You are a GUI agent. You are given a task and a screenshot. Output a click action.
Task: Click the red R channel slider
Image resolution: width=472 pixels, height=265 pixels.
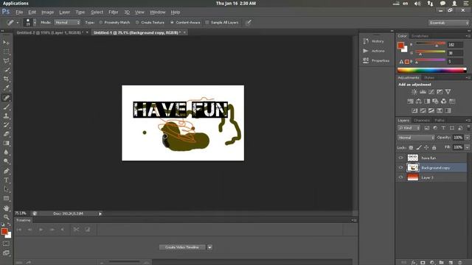click(x=431, y=44)
